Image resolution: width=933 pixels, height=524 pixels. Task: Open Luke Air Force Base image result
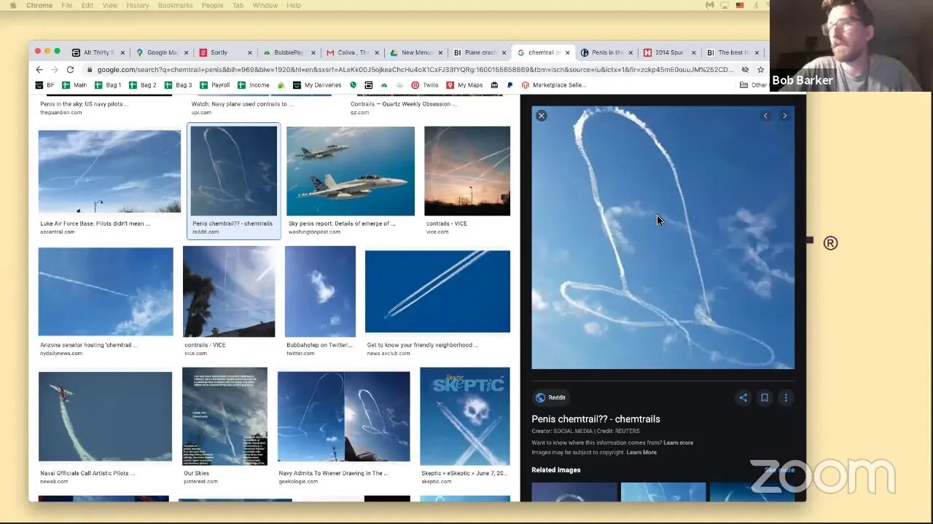(109, 171)
